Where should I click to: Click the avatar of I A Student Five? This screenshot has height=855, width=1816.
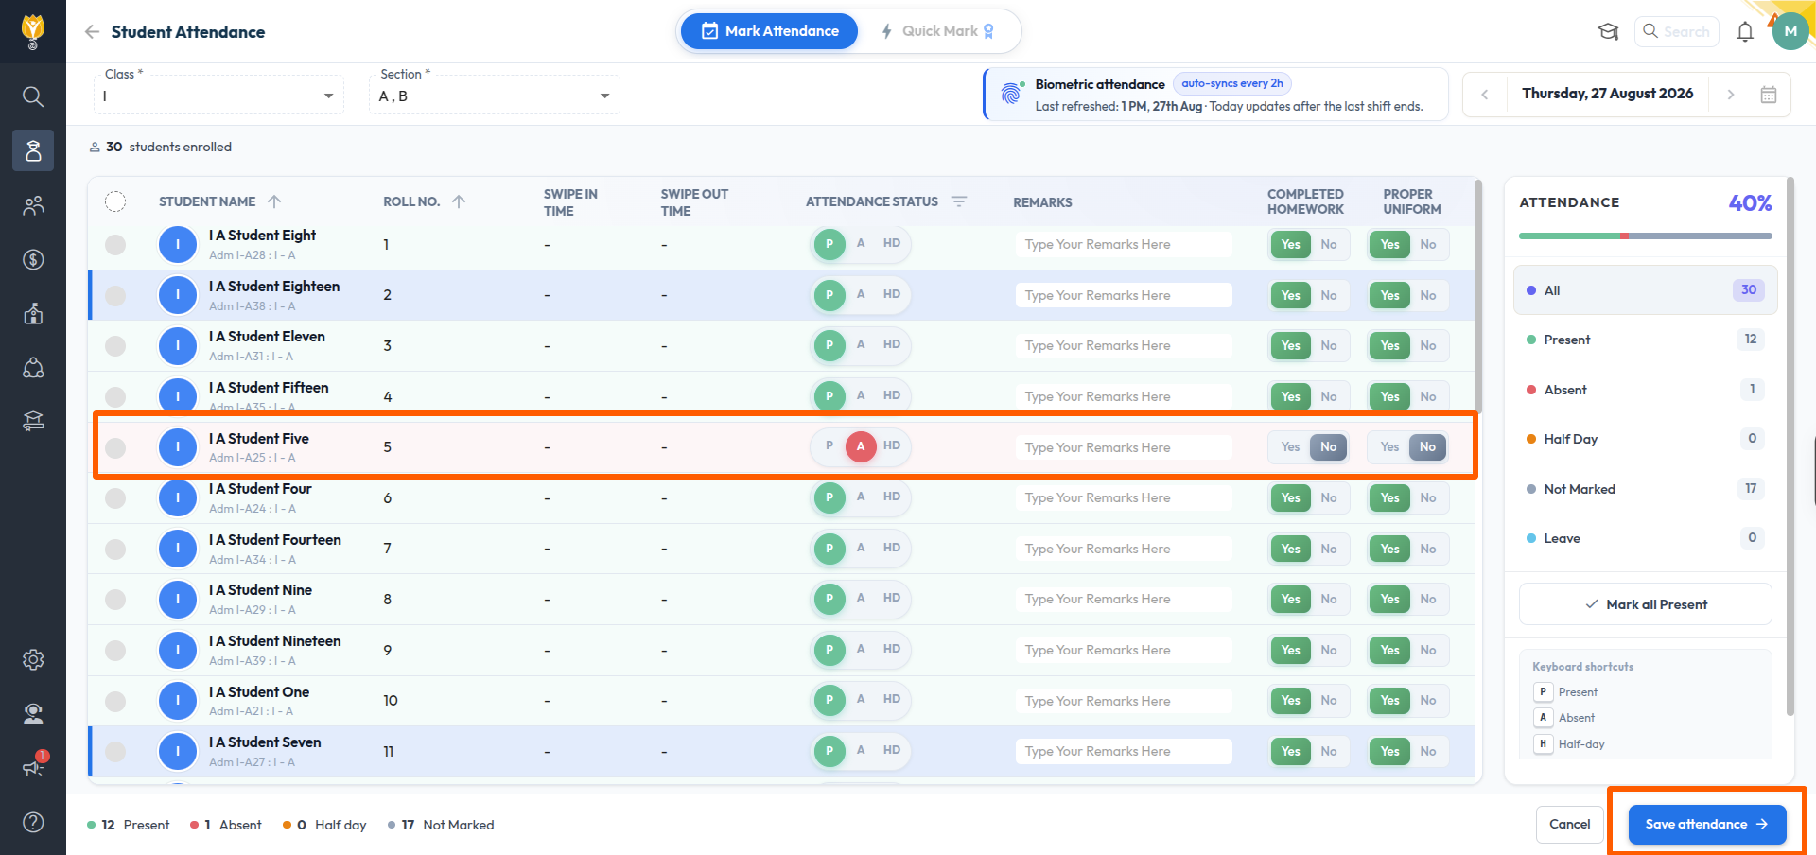178,446
